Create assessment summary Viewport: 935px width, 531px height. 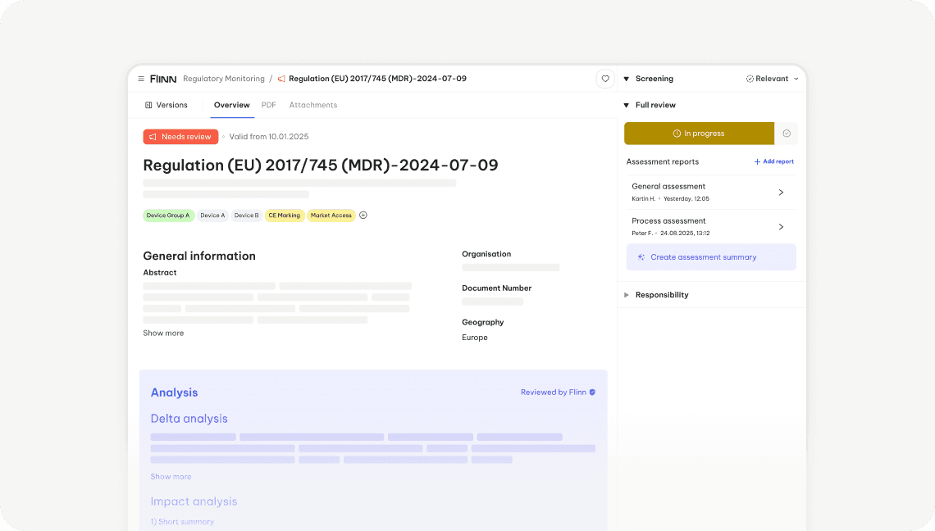[x=711, y=257]
